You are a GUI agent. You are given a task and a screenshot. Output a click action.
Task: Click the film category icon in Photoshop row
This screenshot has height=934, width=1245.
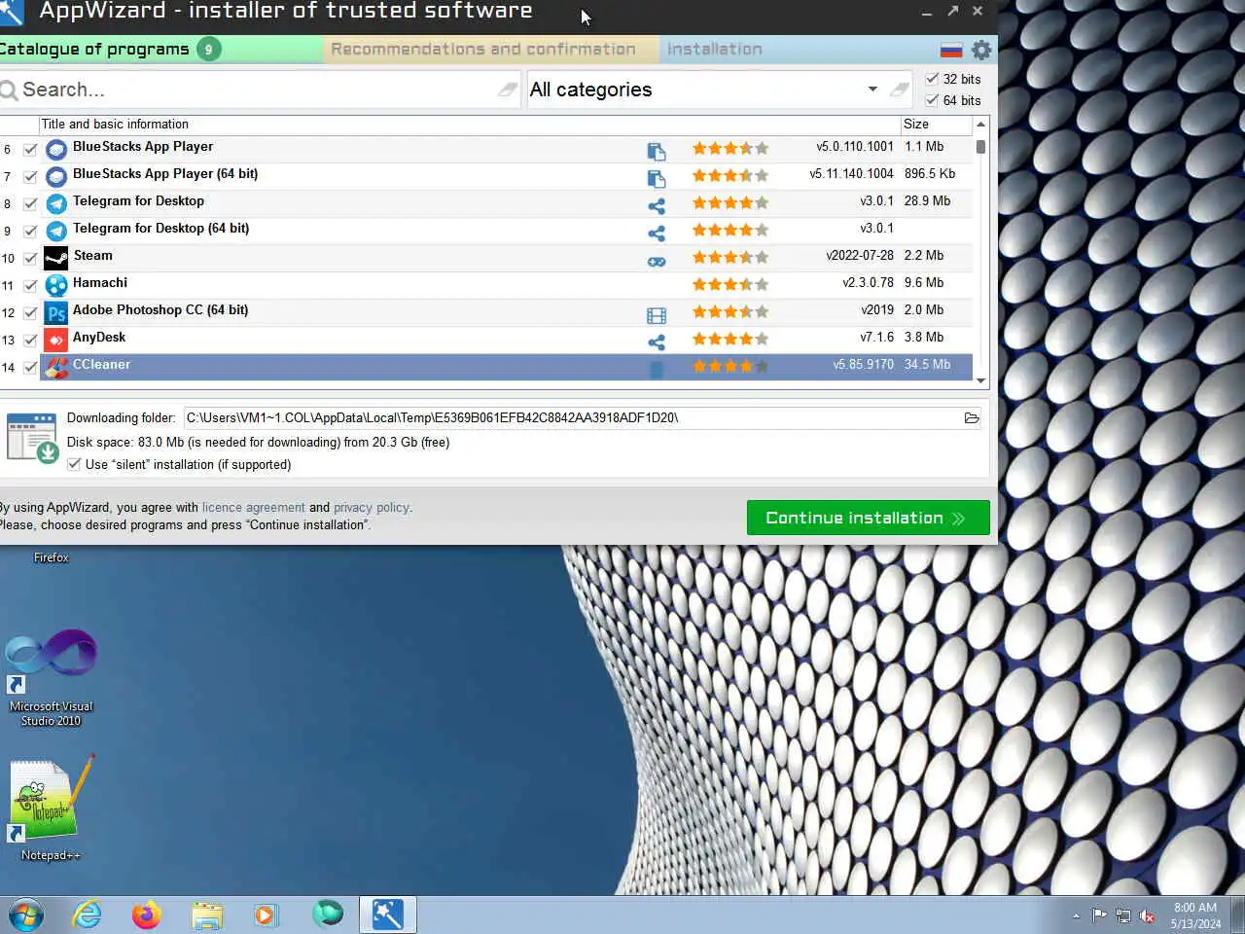[x=657, y=315]
